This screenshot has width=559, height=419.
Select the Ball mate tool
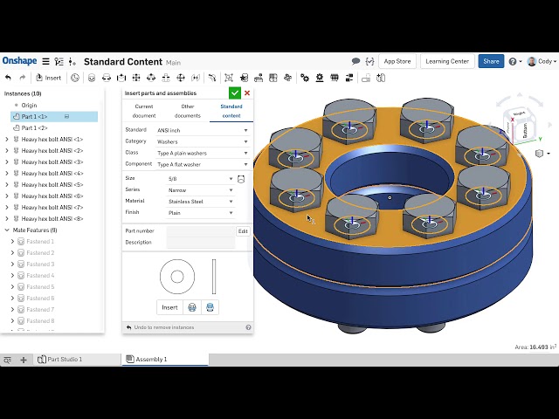[x=181, y=78]
